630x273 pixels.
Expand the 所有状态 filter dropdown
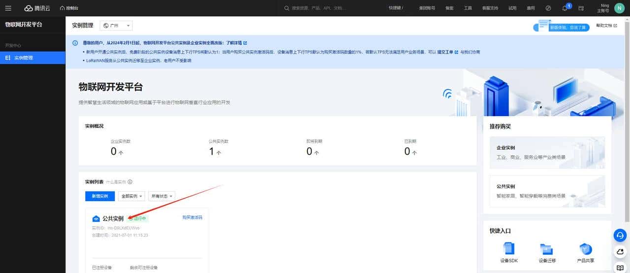coord(162,196)
